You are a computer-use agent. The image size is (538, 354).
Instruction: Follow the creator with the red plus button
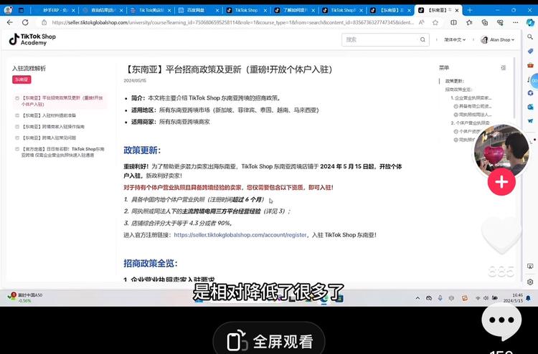(501, 181)
